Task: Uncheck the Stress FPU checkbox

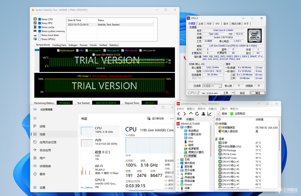Action: point(40,23)
